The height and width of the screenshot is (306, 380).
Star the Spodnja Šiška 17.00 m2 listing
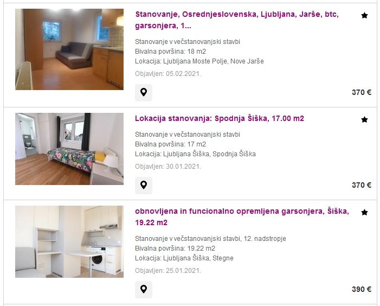[x=364, y=119]
